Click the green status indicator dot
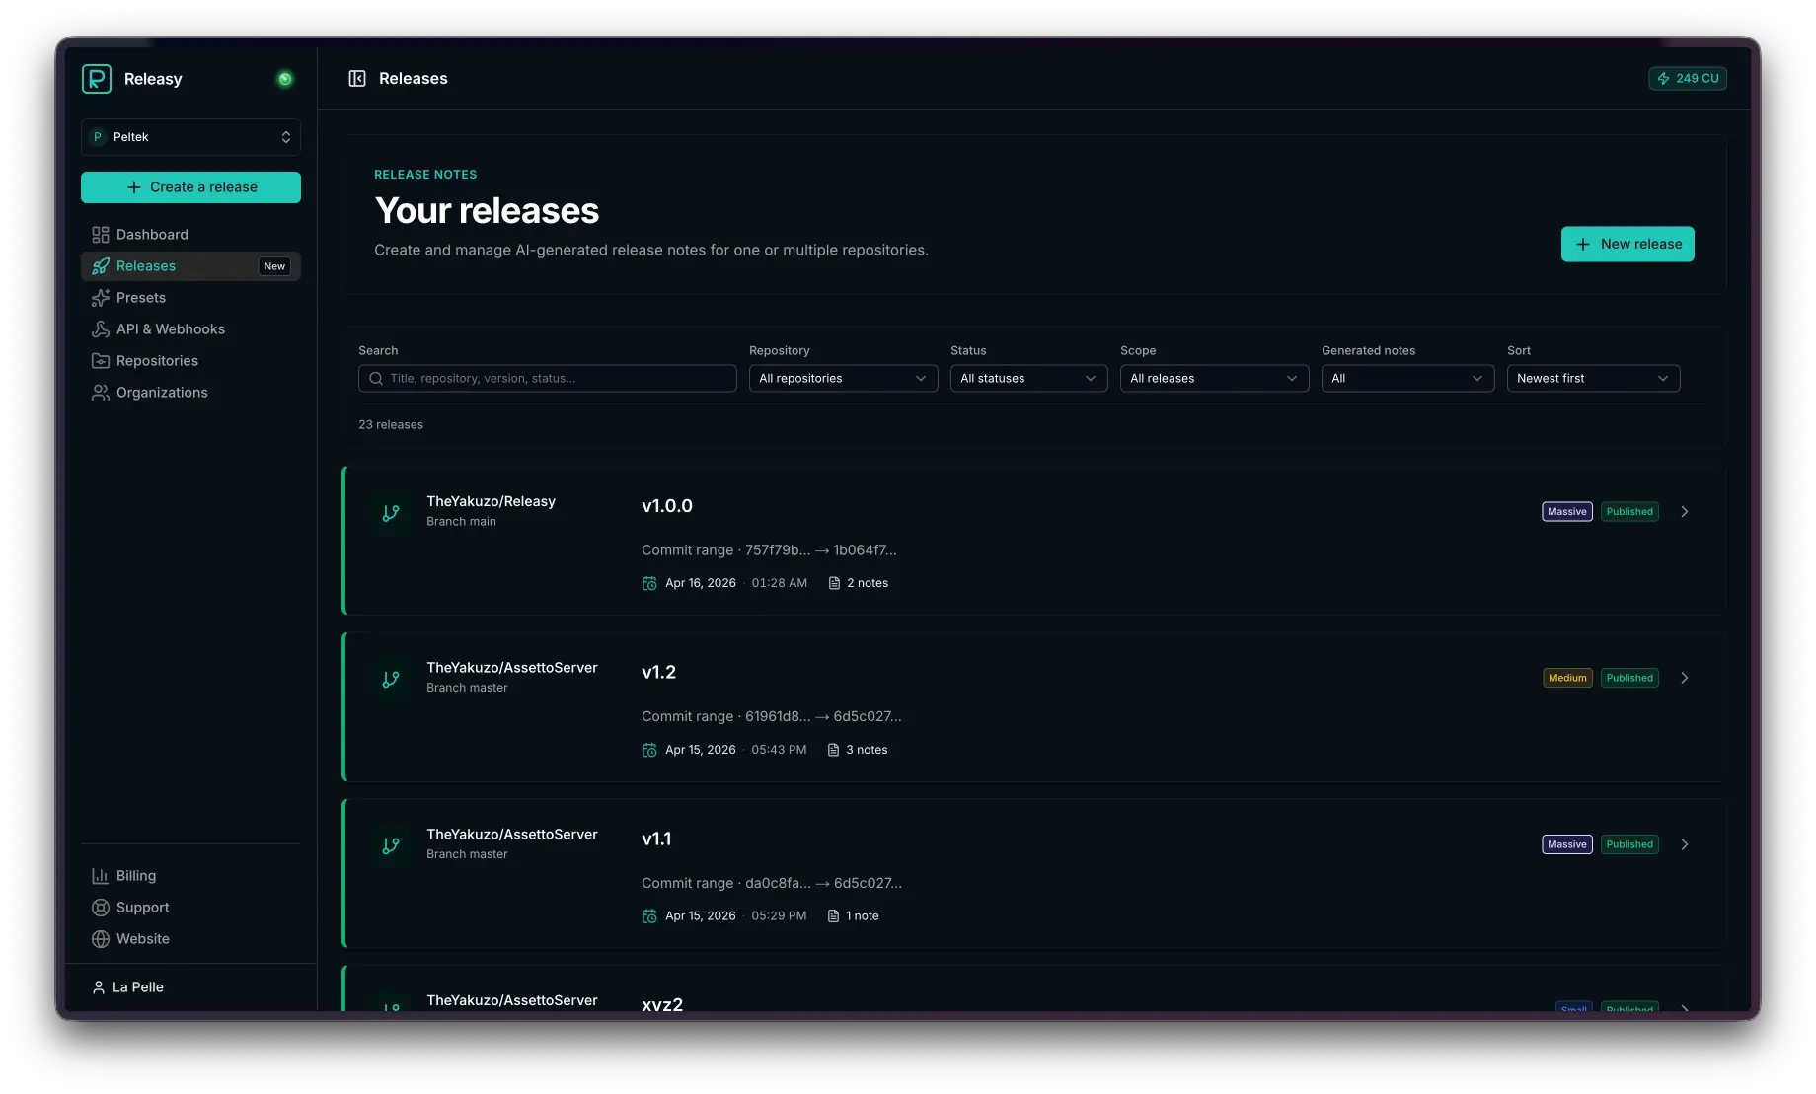 tap(285, 79)
